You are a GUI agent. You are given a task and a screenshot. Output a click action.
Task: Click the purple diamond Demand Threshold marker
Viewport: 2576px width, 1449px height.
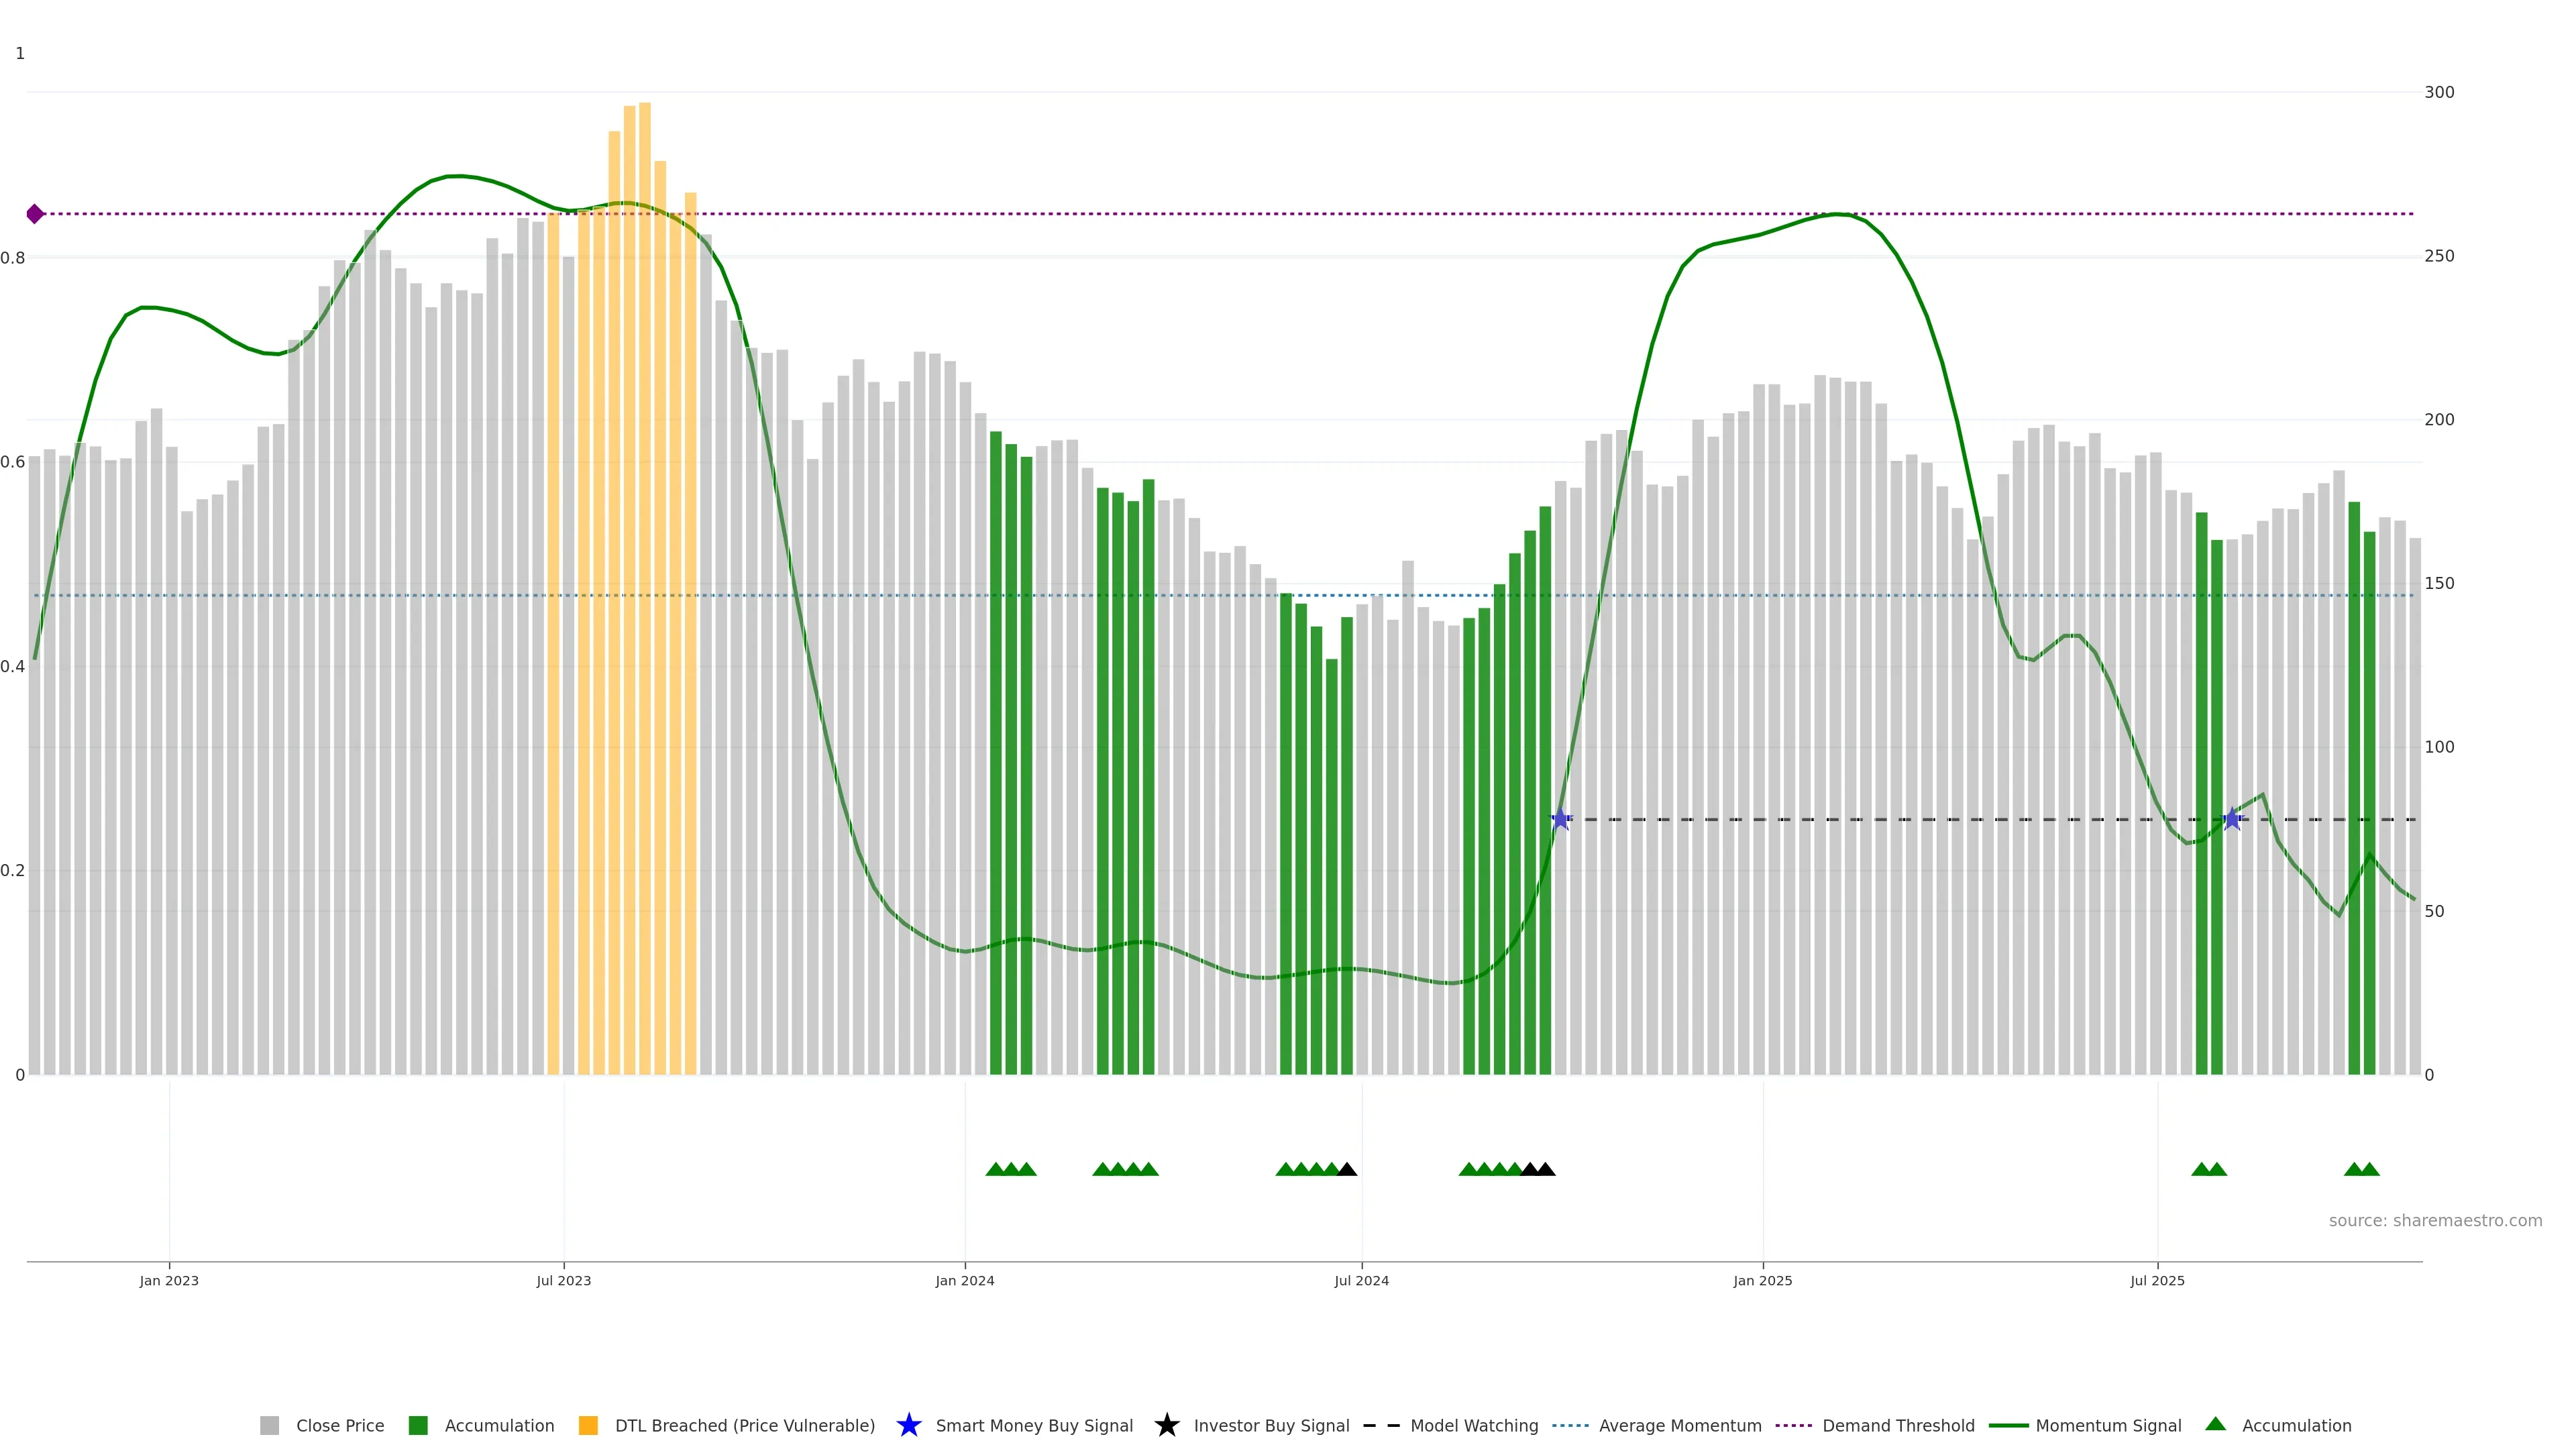[x=35, y=214]
